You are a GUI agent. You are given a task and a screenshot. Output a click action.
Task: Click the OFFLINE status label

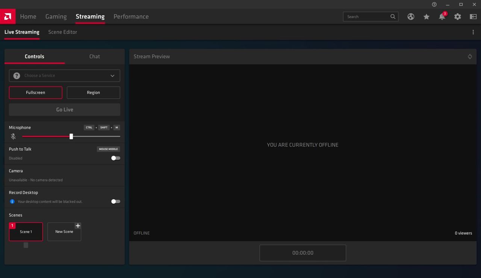[x=142, y=233]
